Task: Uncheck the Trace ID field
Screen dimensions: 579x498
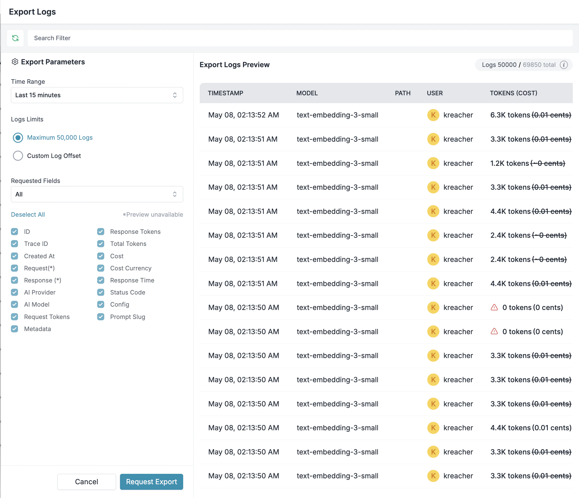Action: 15,244
